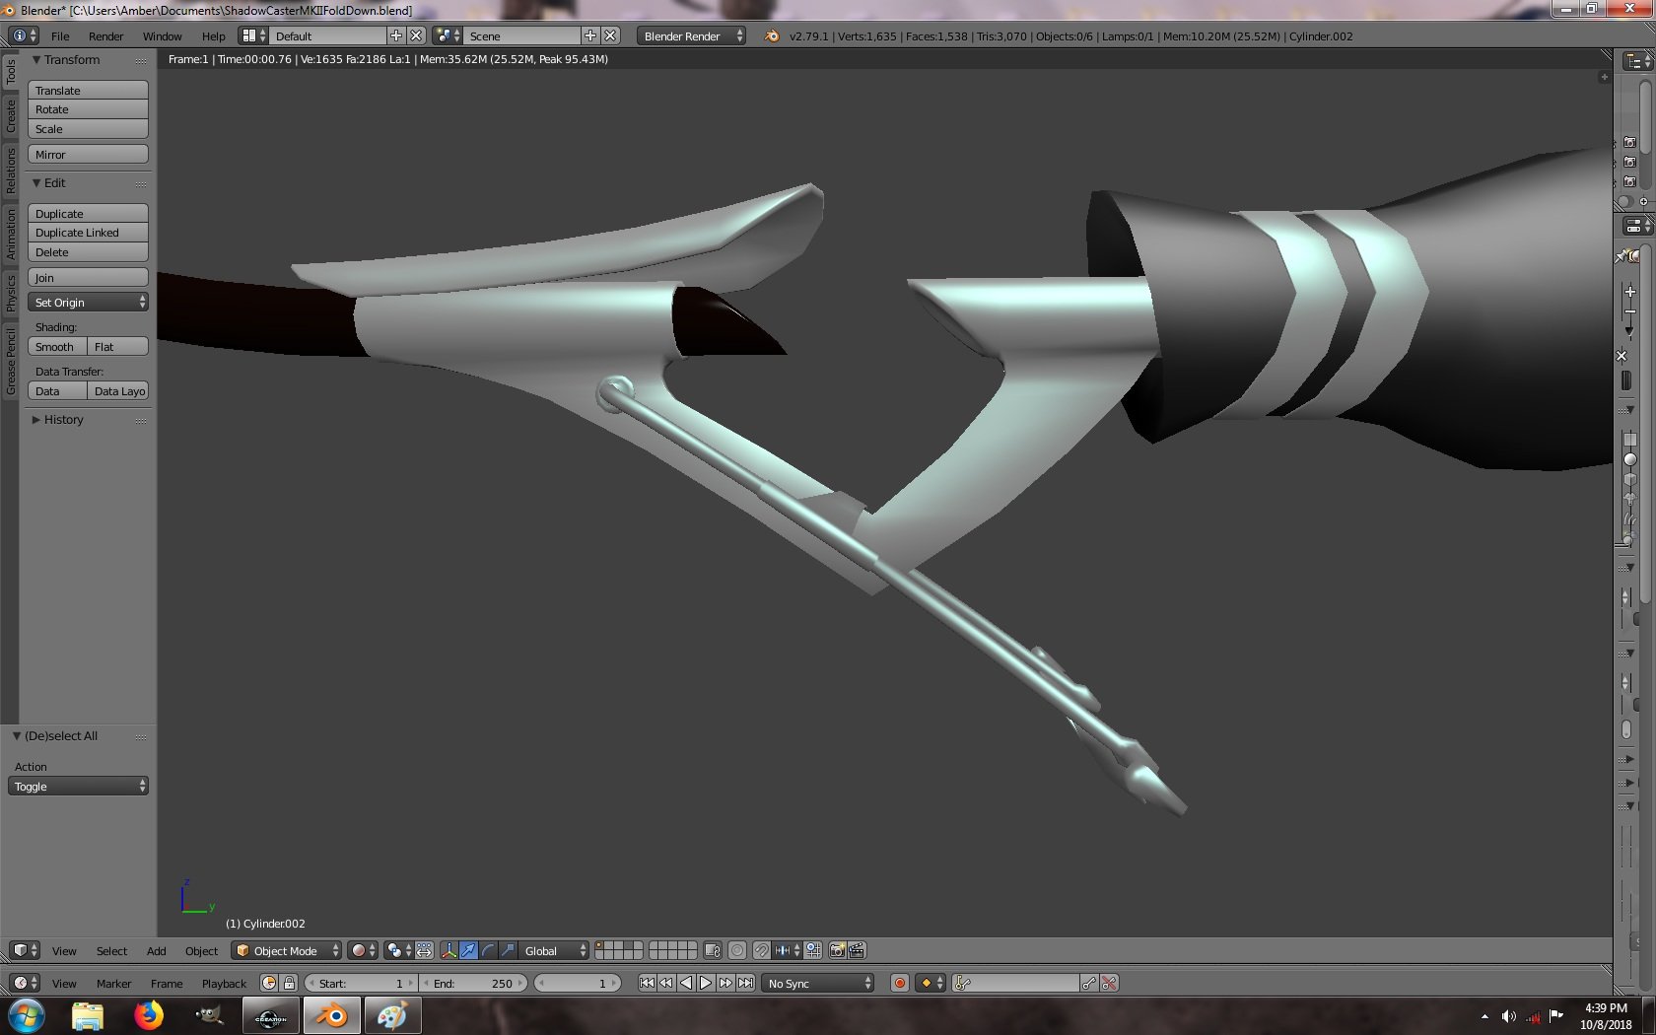Open the 3D view Select menu

(x=111, y=951)
